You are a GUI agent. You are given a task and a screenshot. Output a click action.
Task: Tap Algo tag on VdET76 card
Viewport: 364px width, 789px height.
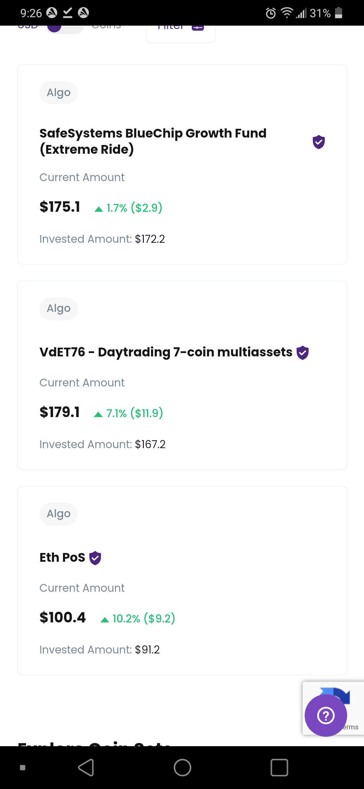tap(59, 309)
